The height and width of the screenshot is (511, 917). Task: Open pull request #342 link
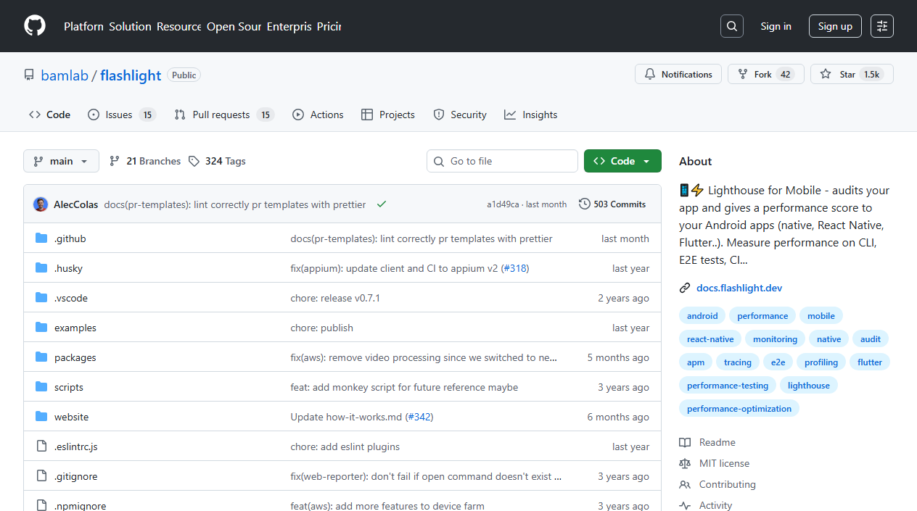coord(419,417)
